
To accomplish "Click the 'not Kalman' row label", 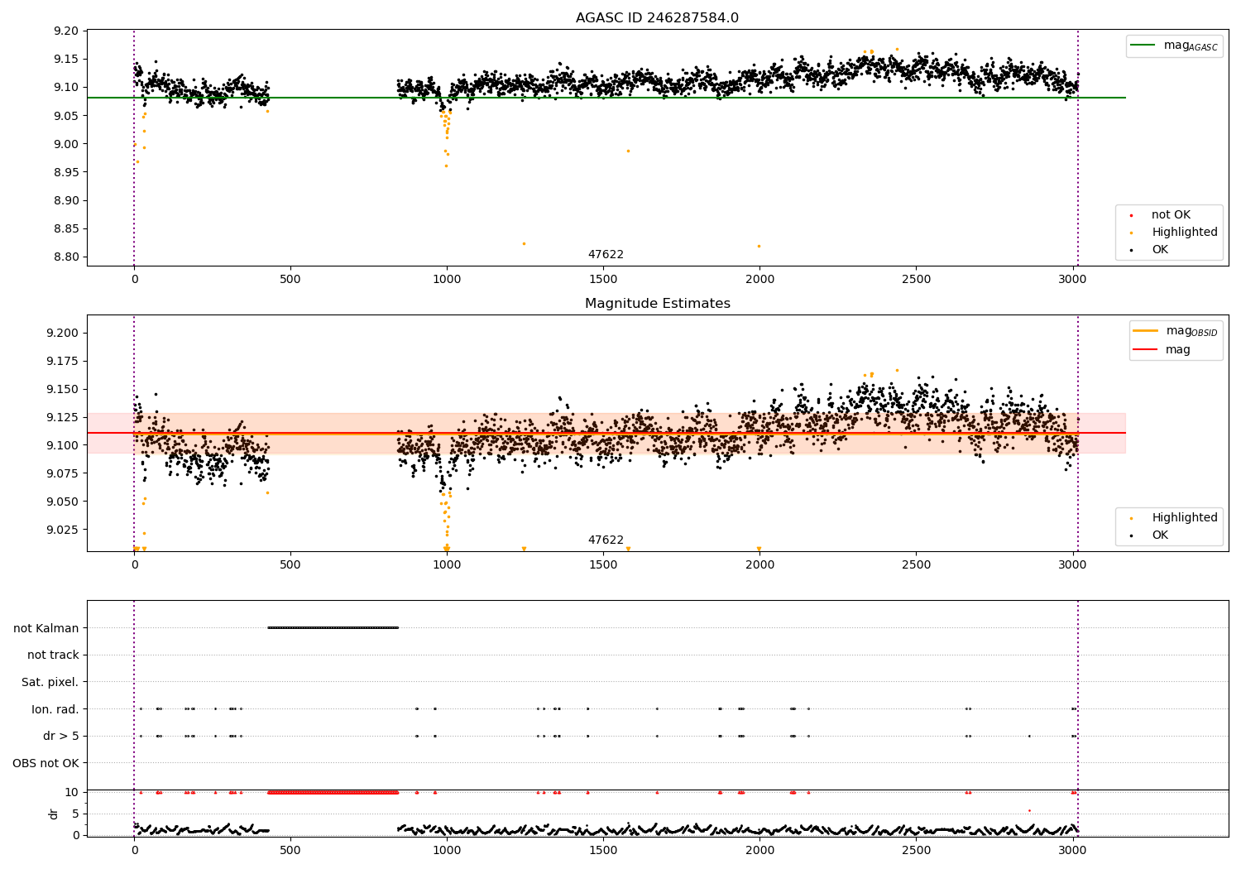I will [46, 628].
